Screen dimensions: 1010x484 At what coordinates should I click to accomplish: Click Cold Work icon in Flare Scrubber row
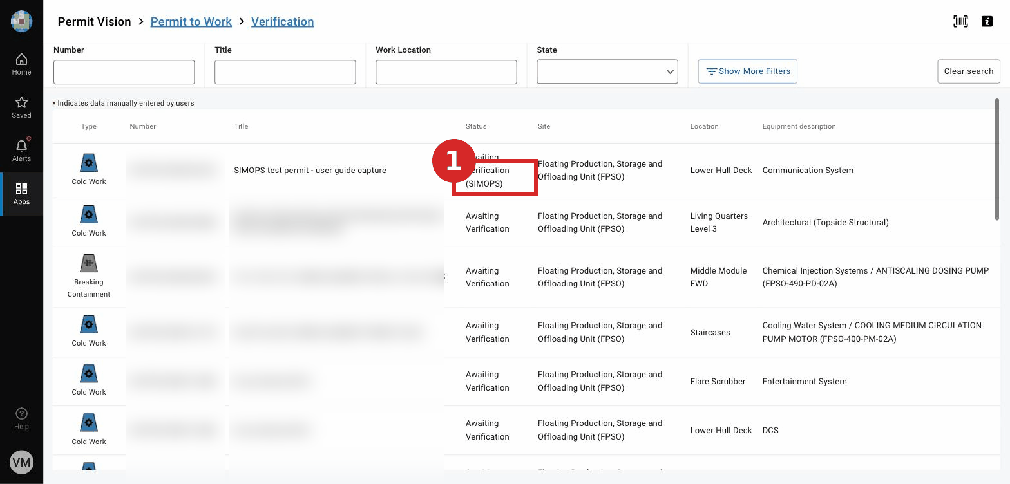[89, 373]
